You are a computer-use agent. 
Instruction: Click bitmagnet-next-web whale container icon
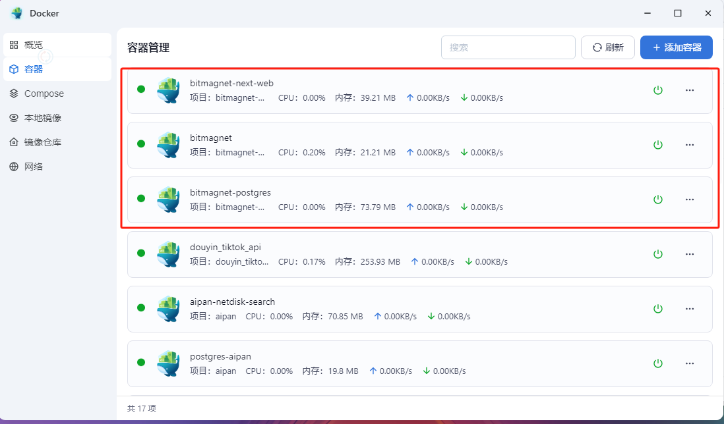coord(168,90)
